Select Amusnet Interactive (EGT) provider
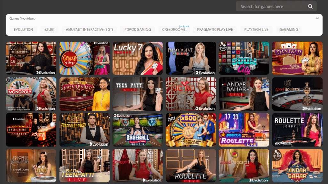The width and height of the screenshot is (328, 184). 89,30
